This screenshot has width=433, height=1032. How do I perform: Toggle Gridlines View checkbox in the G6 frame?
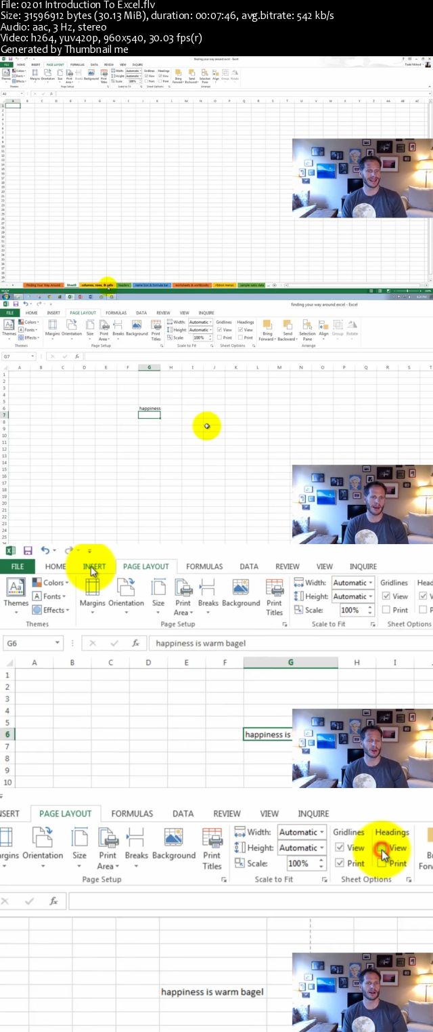pyautogui.click(x=386, y=596)
